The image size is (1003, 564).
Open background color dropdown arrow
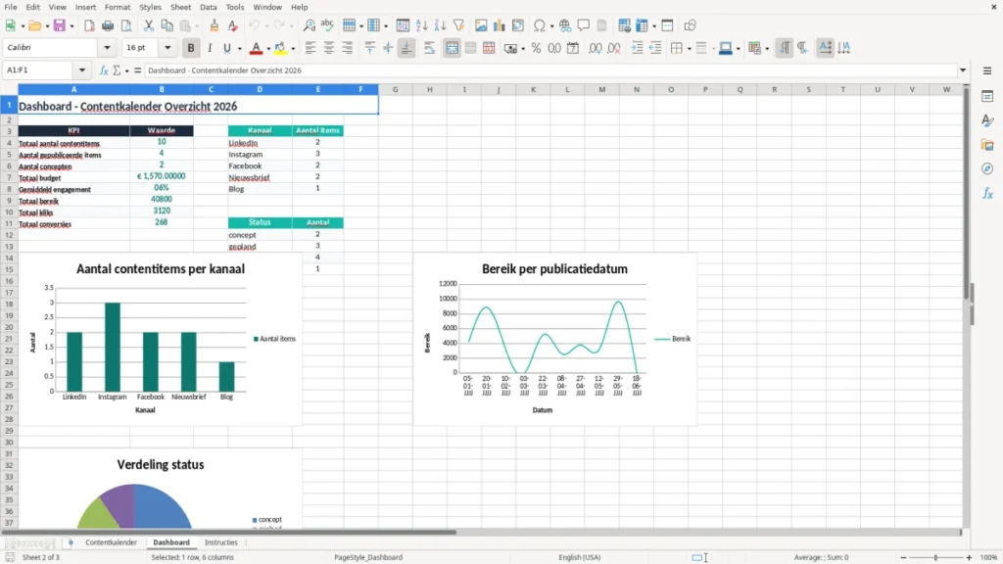293,49
